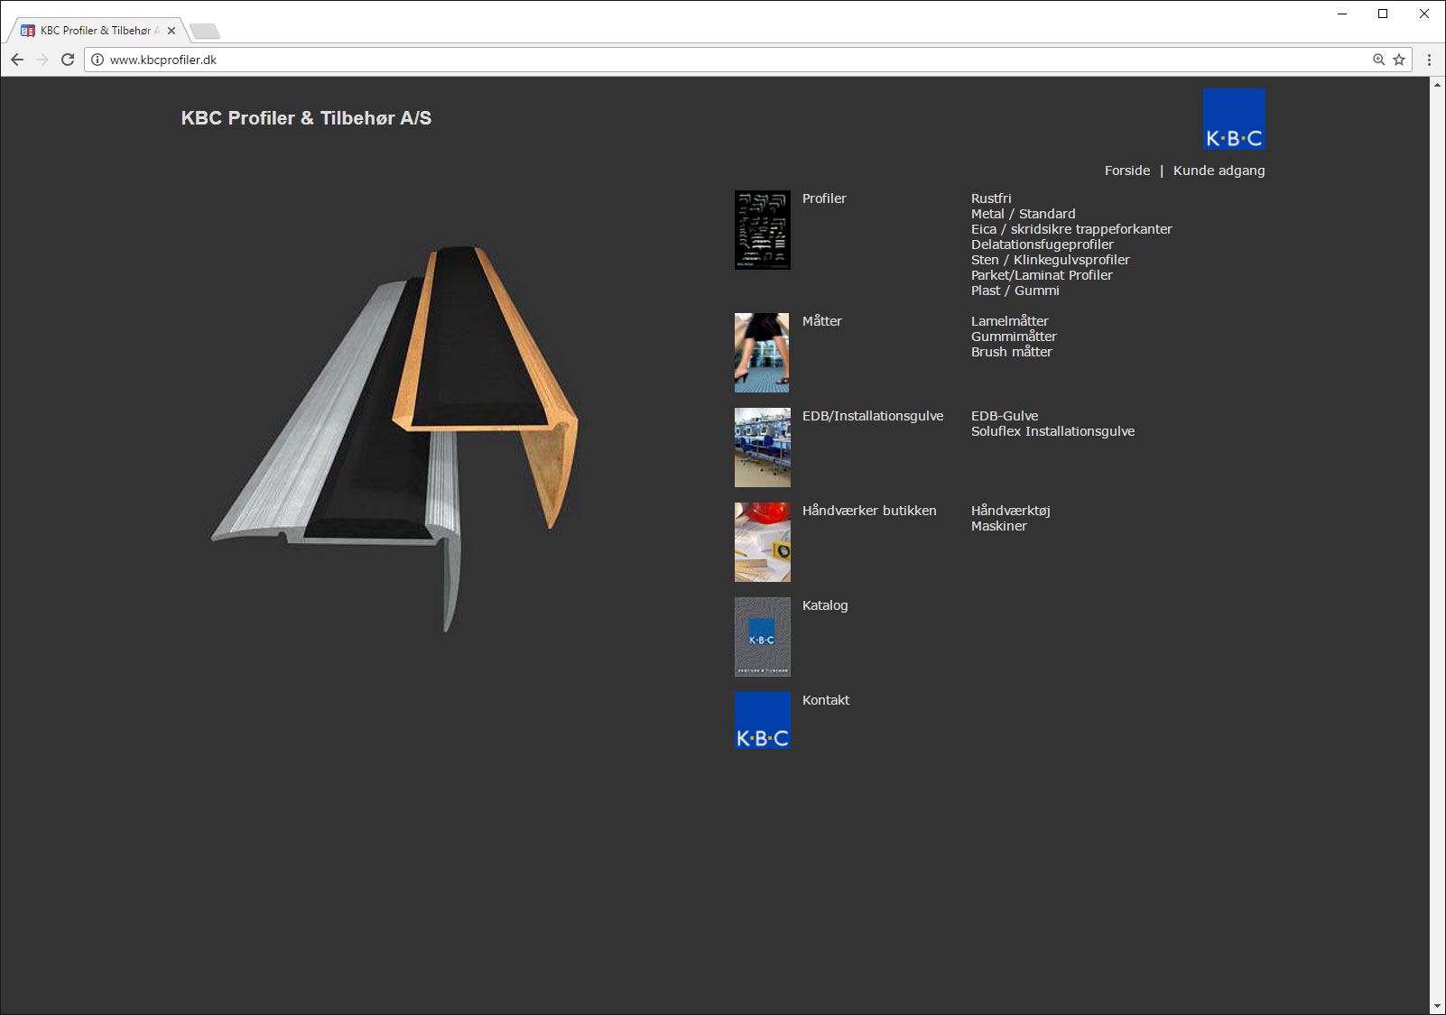Click the Katalog cover thumbnail
This screenshot has height=1015, width=1446.
763,637
